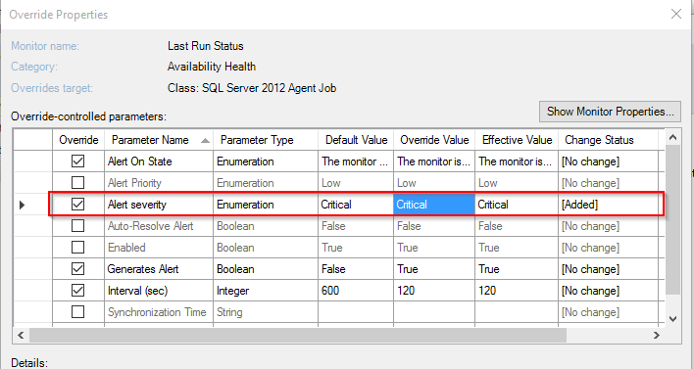Uncheck override for Alert On State
Screen dimensions: 694x369
pyautogui.click(x=77, y=161)
